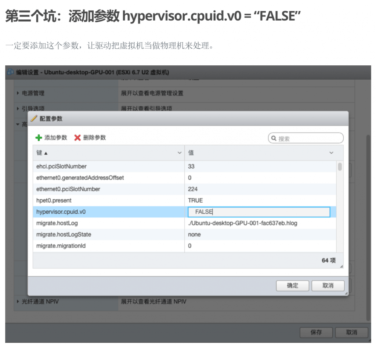
Task: Expand the 光纤通道 NPIV section
Action: pos(18,301)
